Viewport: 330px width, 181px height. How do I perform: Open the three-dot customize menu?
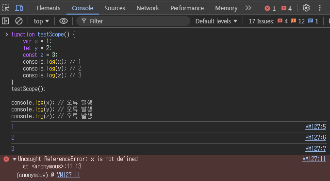click(x=320, y=8)
